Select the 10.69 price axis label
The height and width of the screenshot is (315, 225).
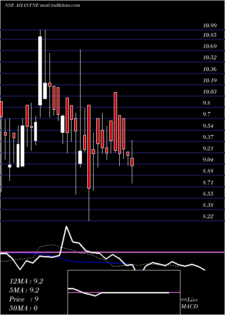(210, 46)
